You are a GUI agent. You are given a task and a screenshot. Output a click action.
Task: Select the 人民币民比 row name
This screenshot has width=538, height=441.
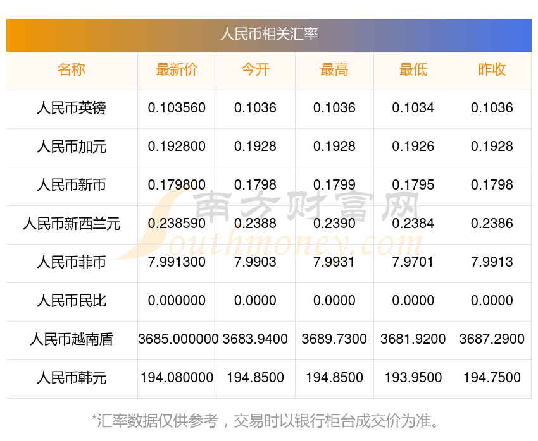click(x=72, y=301)
